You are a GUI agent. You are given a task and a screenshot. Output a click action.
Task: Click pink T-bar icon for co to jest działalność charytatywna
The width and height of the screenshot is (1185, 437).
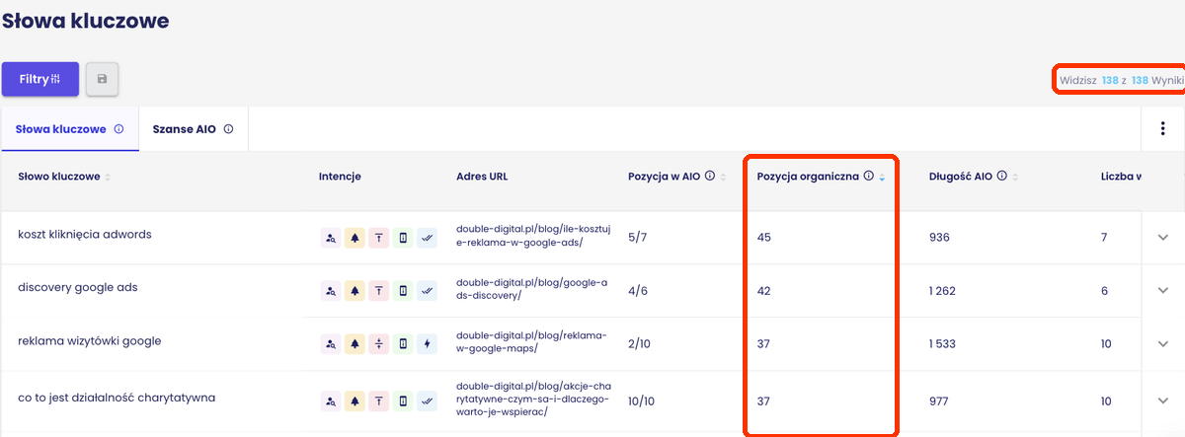click(x=378, y=401)
